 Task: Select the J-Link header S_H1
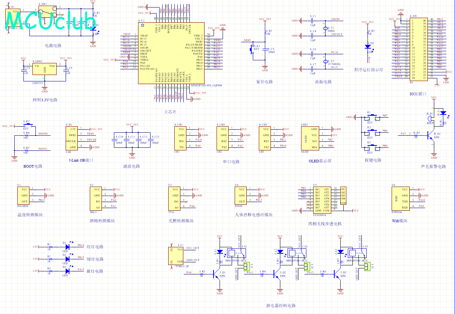pyautogui.click(x=72, y=138)
